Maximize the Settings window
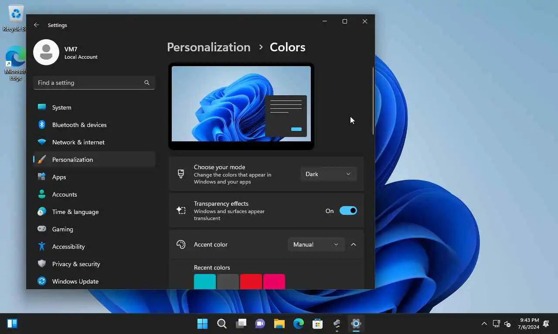The height and width of the screenshot is (334, 558). [345, 21]
